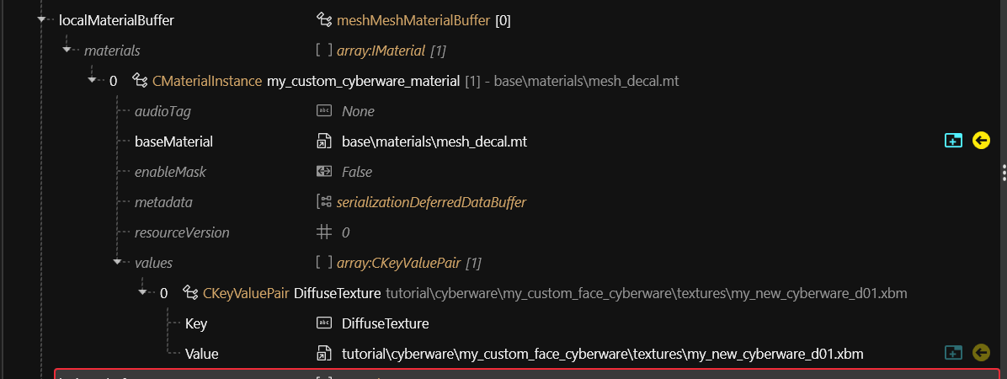1007x379 pixels.
Task: Click the enableMask False value
Action: click(x=356, y=172)
